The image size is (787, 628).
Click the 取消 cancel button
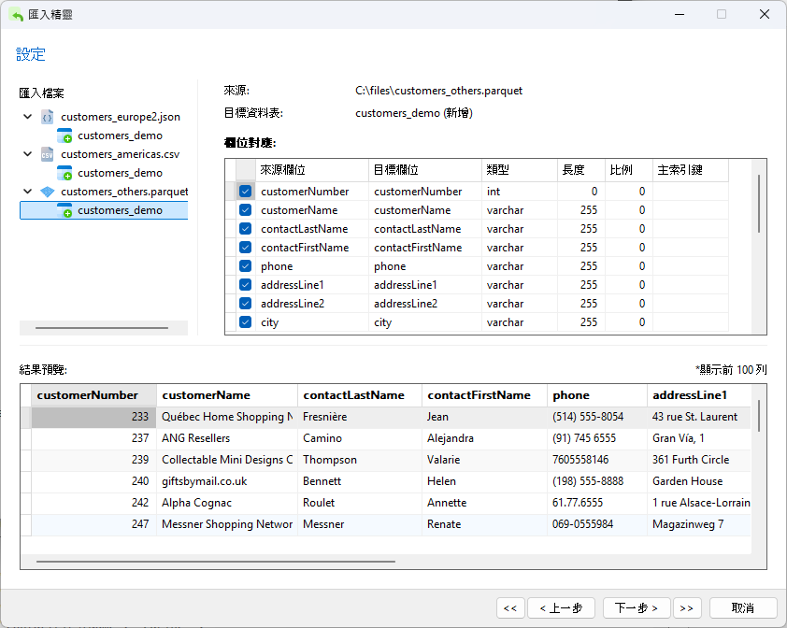click(x=743, y=608)
